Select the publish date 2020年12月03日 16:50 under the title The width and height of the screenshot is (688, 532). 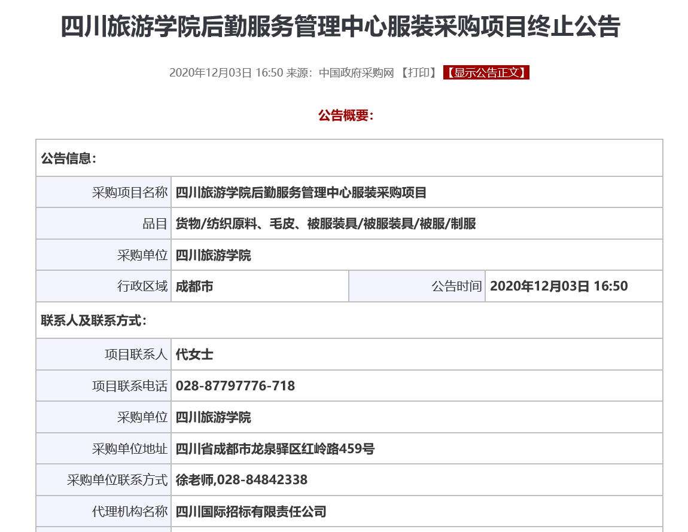(226, 73)
